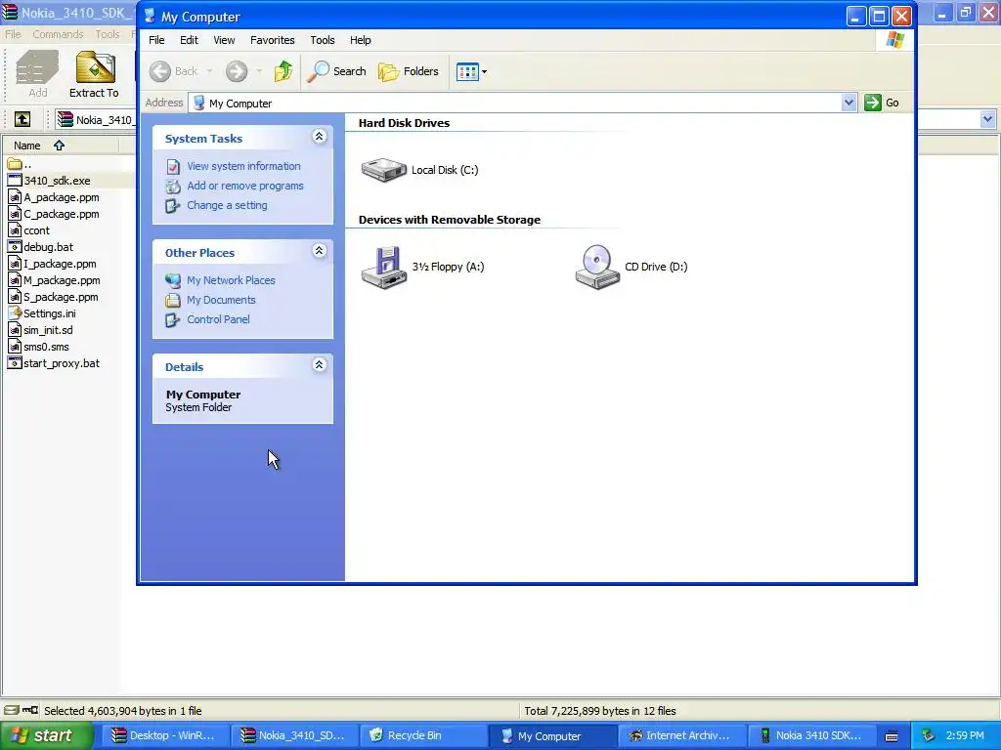Open the Tools menu in My Computer
1001x750 pixels.
coord(323,40)
